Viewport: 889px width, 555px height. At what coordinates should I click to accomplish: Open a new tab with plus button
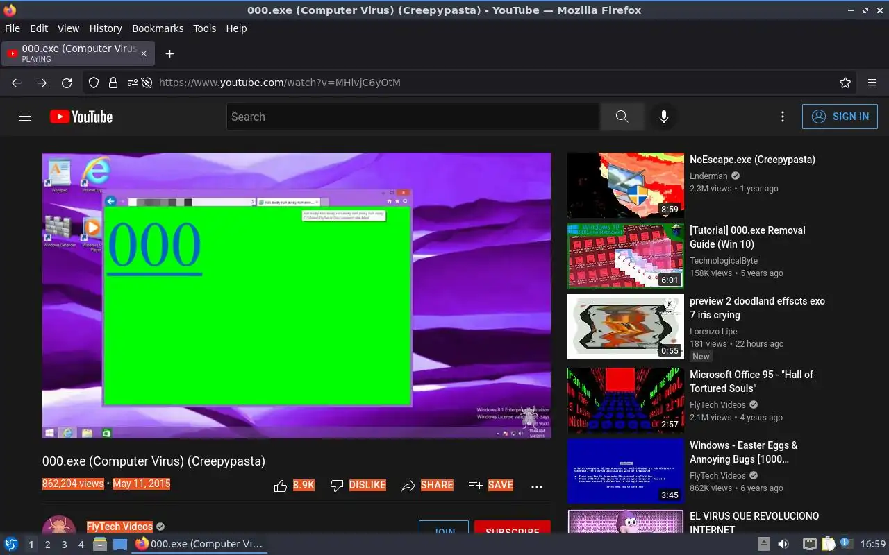point(169,53)
